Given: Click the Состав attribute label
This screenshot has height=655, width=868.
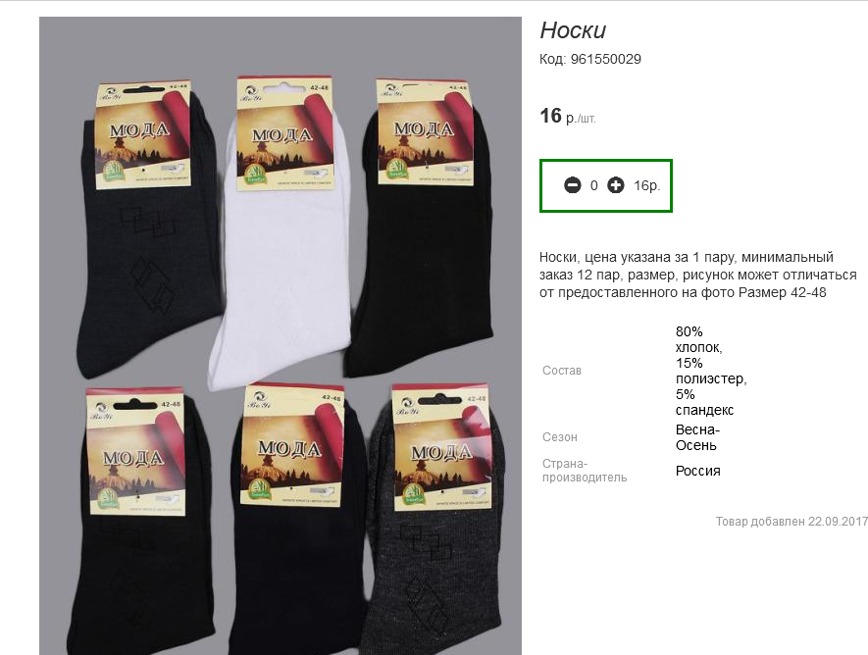Looking at the screenshot, I should click(562, 371).
